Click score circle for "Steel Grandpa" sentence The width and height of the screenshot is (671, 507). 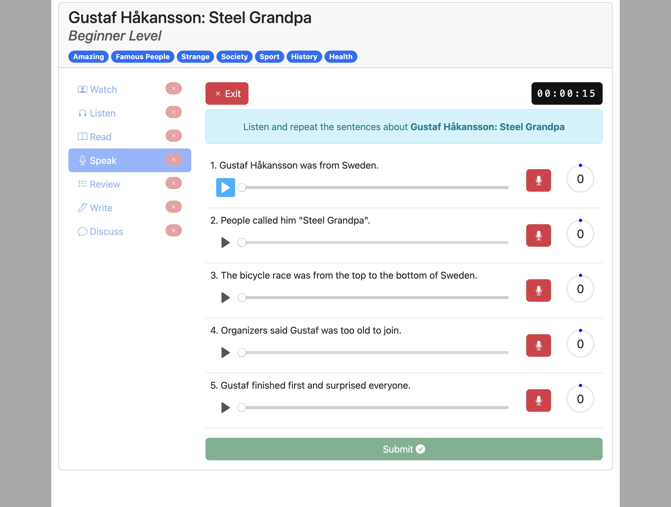580,234
